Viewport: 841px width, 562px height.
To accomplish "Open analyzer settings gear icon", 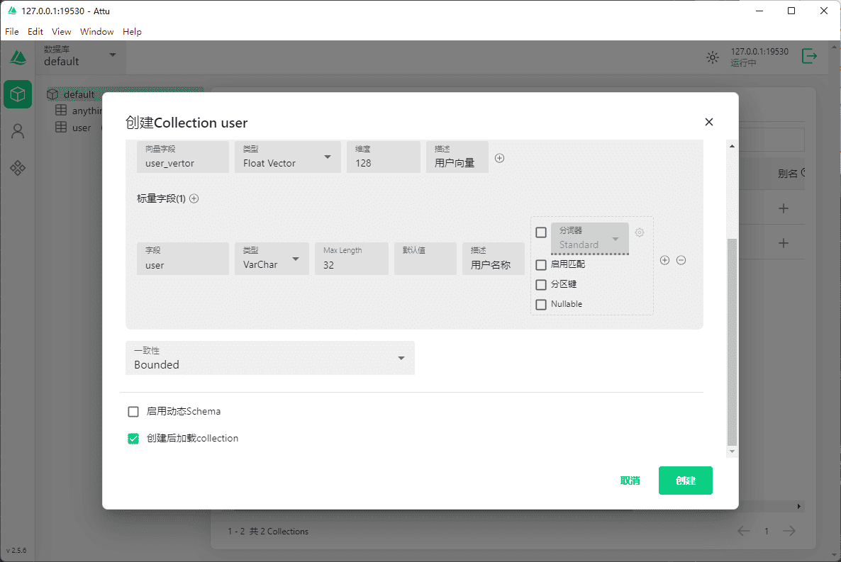I will point(640,232).
